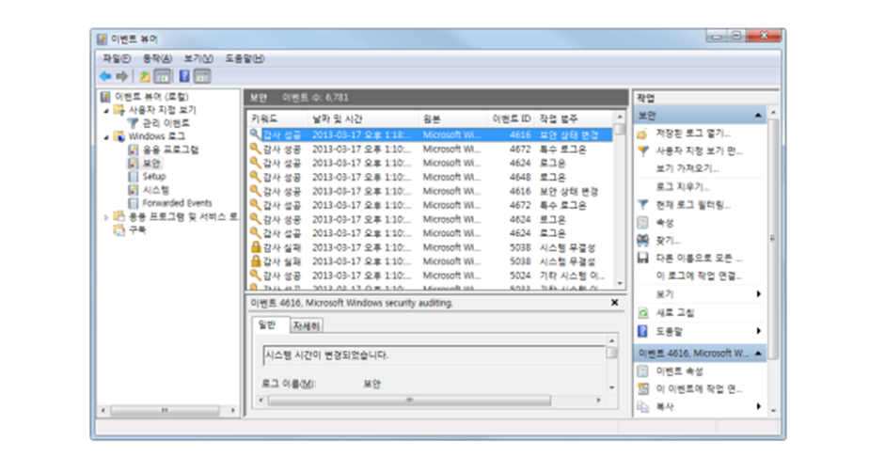Click the funnel icon beside 사용자 지정 보기 만들기

click(x=643, y=151)
